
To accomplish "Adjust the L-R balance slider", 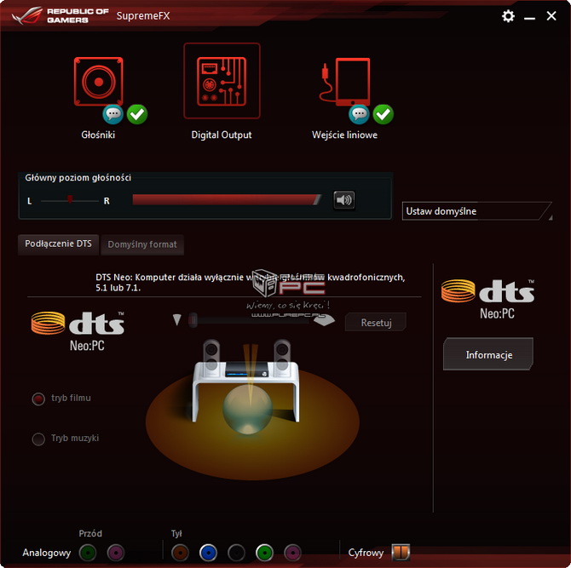I will pos(70,200).
